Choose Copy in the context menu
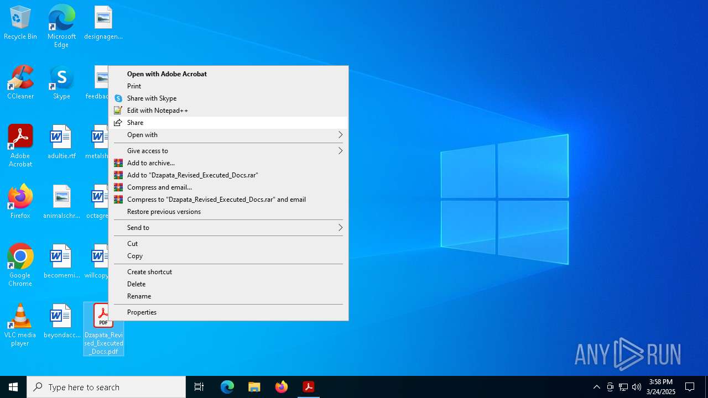The image size is (708, 398). (228, 256)
